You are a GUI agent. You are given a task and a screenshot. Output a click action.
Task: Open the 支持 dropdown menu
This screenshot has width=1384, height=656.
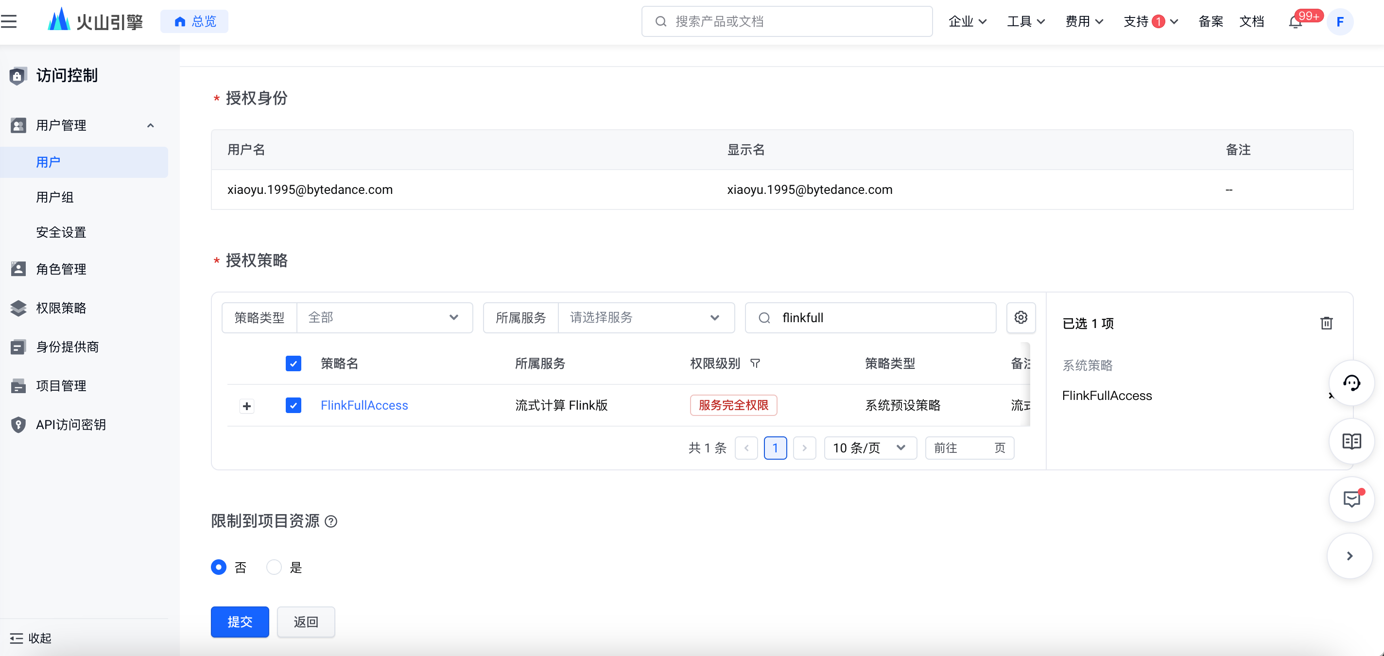pos(1150,21)
